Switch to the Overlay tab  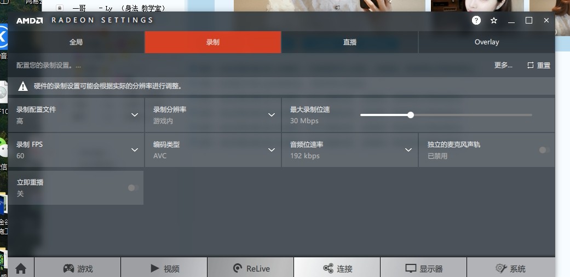coord(487,42)
